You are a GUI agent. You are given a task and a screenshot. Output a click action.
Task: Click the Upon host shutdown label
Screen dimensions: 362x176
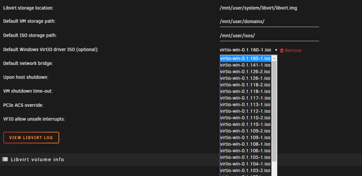[x=26, y=77]
